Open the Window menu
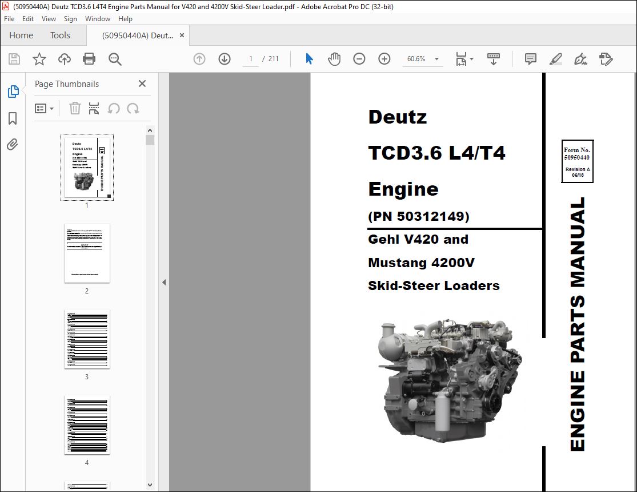Viewport: 637px width, 492px height. pyautogui.click(x=98, y=19)
